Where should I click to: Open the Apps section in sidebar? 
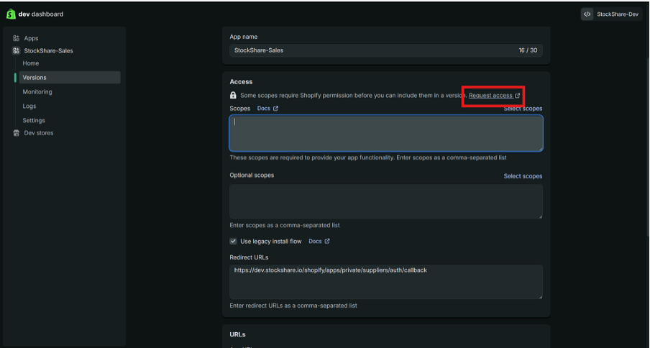pos(31,38)
